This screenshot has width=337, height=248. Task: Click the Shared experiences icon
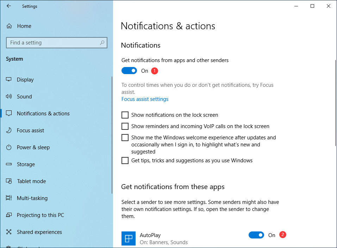(x=8, y=232)
